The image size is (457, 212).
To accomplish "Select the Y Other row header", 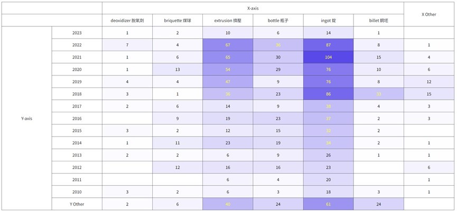I will point(77,204).
